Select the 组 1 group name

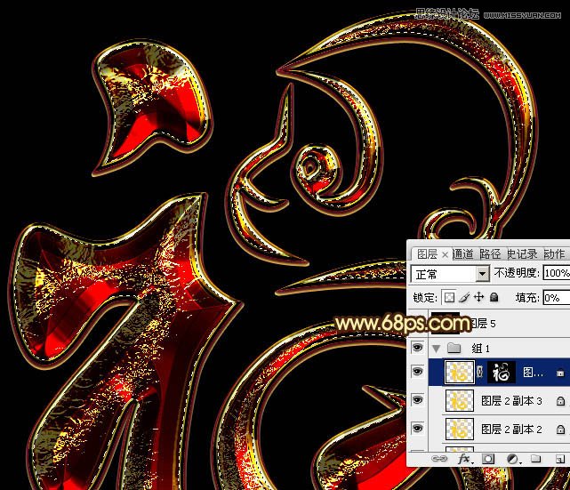pos(480,349)
